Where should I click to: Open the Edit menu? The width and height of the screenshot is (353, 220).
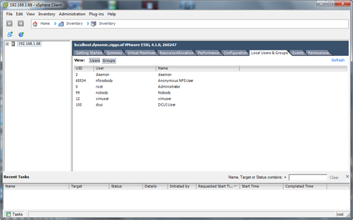(x=19, y=14)
